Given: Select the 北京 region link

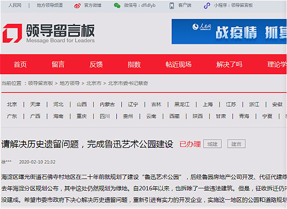Looking at the screenshot, I should coord(12,104).
